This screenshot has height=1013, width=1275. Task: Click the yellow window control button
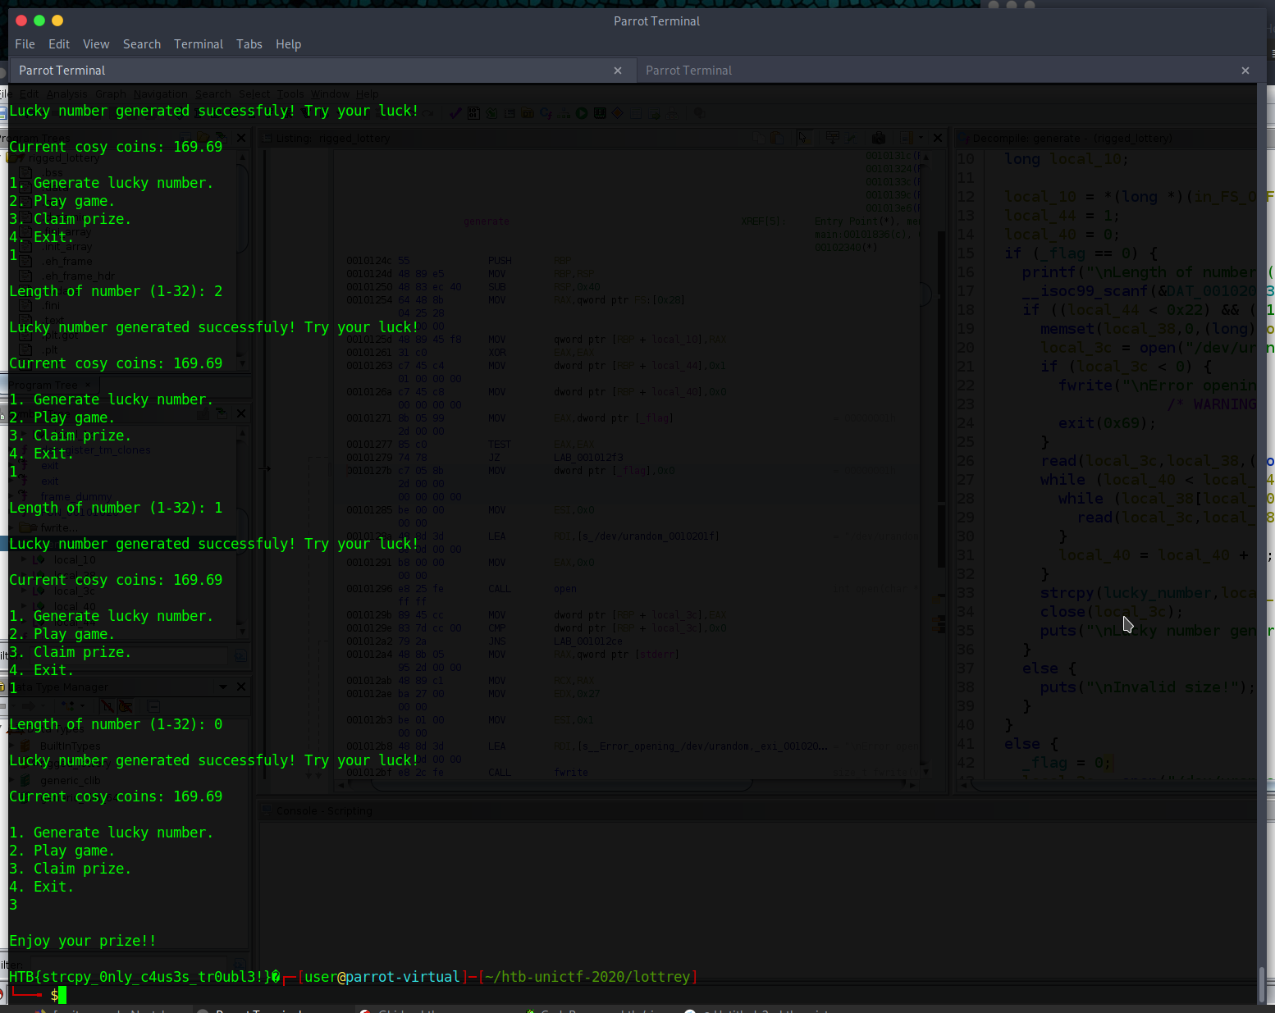[x=57, y=21]
